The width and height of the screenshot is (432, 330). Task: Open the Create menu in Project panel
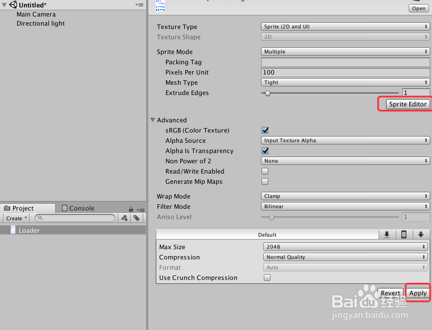click(16, 218)
